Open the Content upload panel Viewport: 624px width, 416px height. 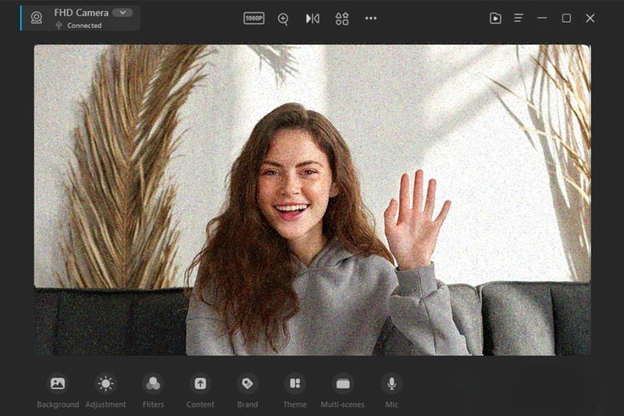200,384
